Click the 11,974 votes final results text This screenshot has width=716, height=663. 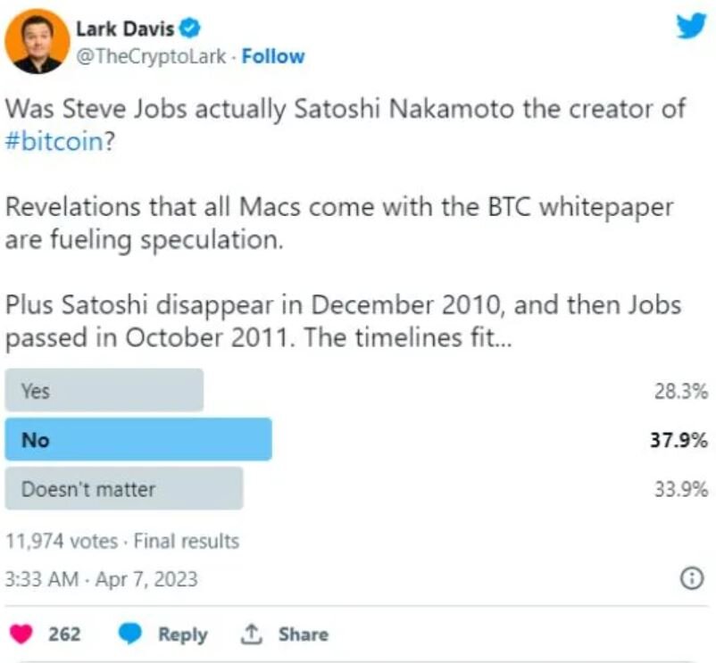coord(122,541)
